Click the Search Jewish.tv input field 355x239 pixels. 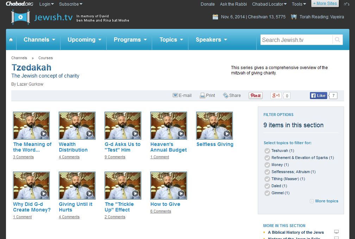coord(296,40)
